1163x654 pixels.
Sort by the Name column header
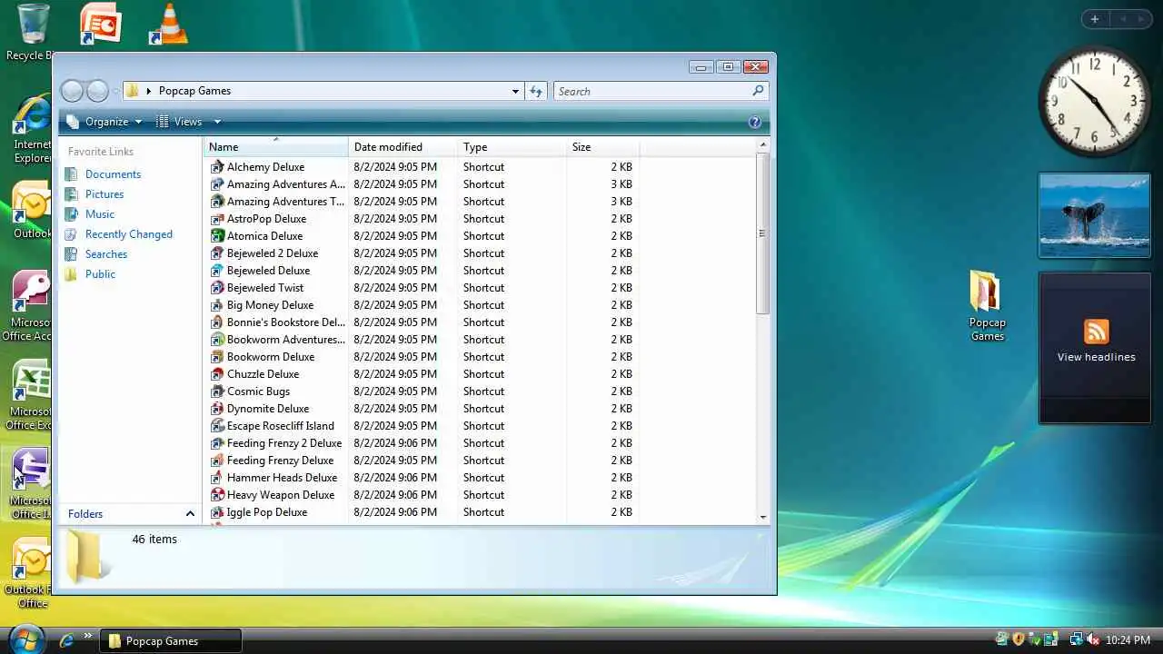(276, 147)
